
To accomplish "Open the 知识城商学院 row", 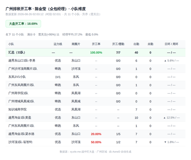I will (95, 110).
